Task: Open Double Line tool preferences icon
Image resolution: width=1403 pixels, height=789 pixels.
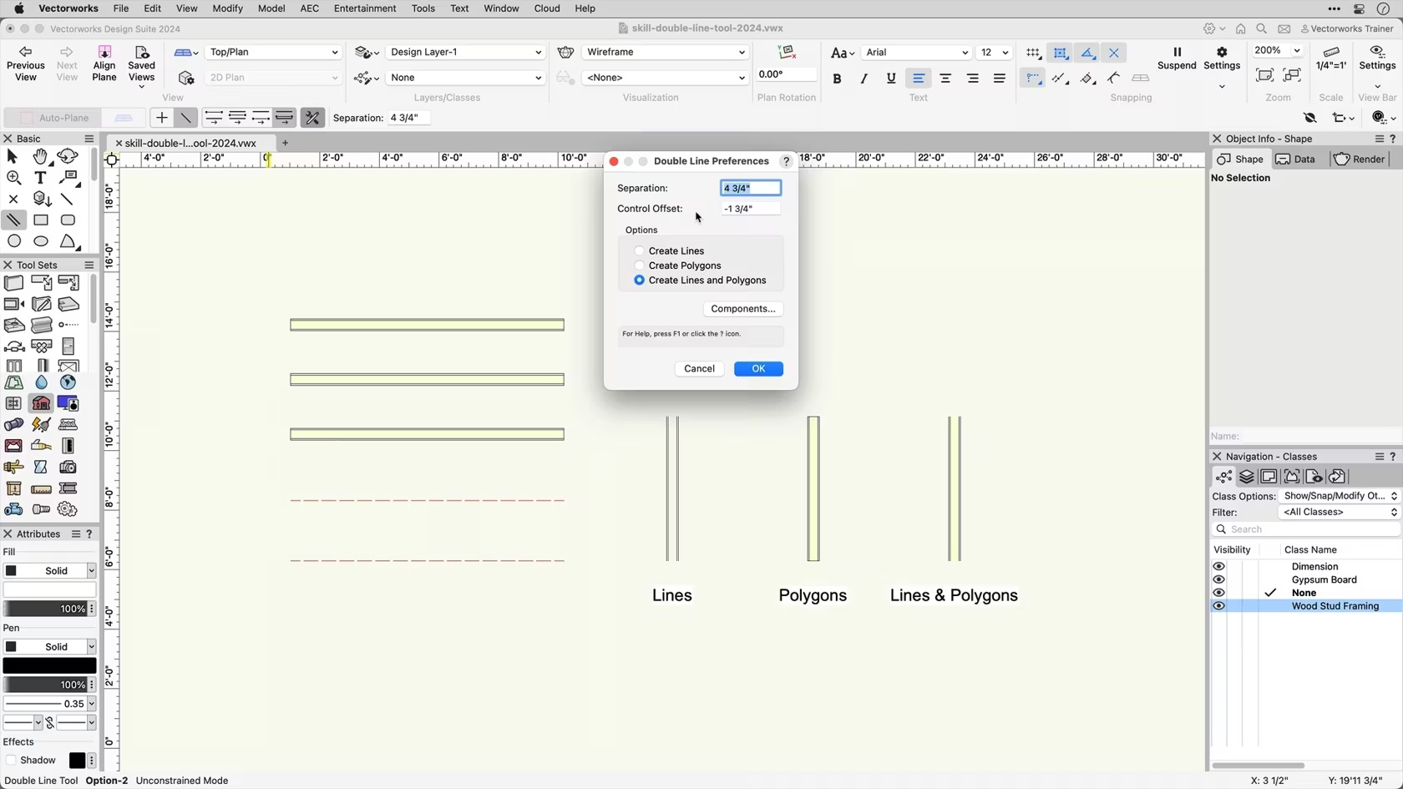Action: click(x=313, y=118)
